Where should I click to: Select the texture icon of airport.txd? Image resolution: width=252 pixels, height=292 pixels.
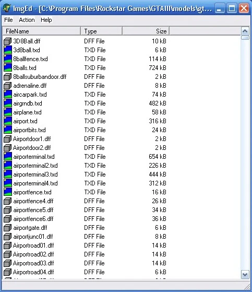click(8, 121)
